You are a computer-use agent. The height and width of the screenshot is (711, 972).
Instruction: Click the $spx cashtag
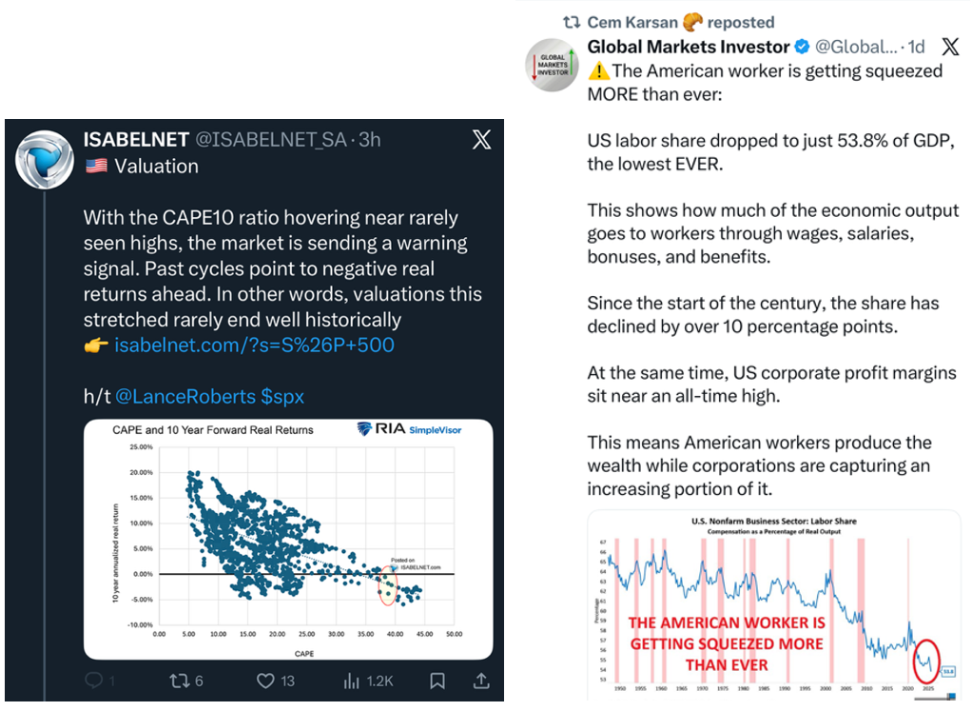tap(282, 396)
